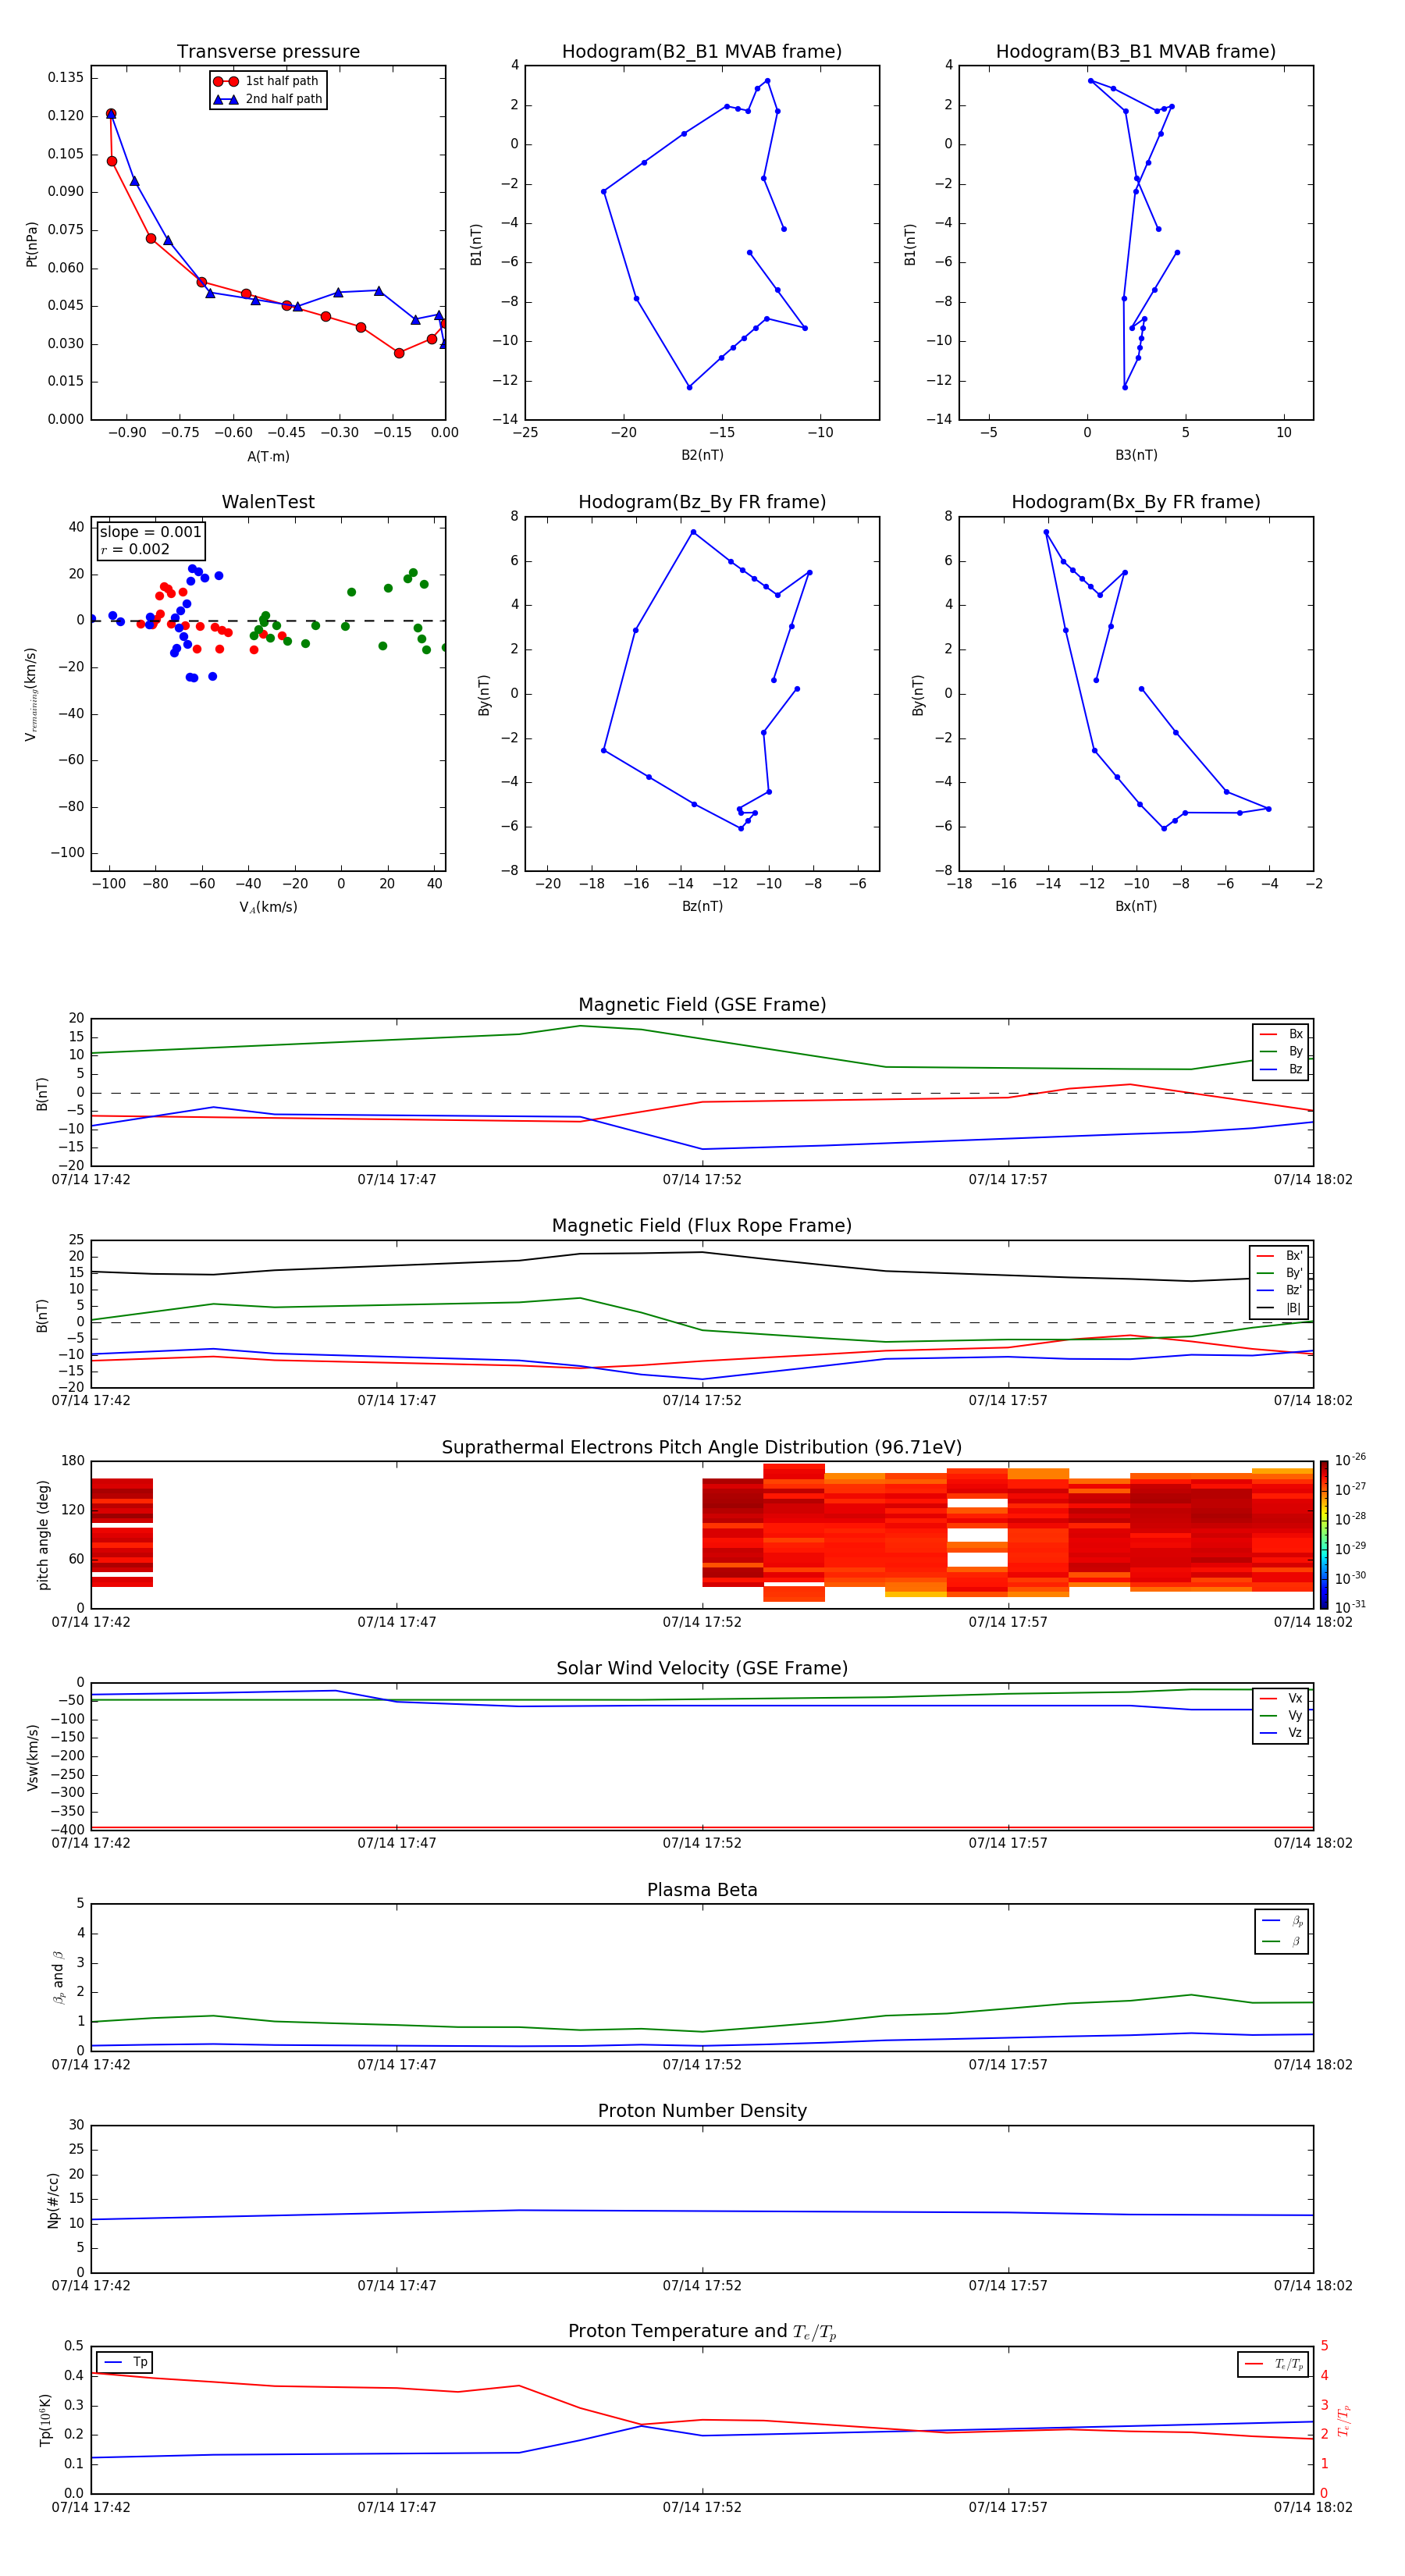Select the Bz' legend entry
Image resolution: width=1405 pixels, height=2576 pixels.
click(x=1280, y=1290)
